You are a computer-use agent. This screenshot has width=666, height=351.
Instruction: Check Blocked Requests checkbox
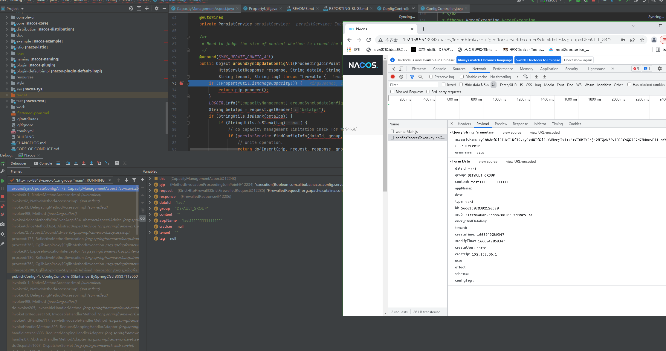click(x=392, y=92)
